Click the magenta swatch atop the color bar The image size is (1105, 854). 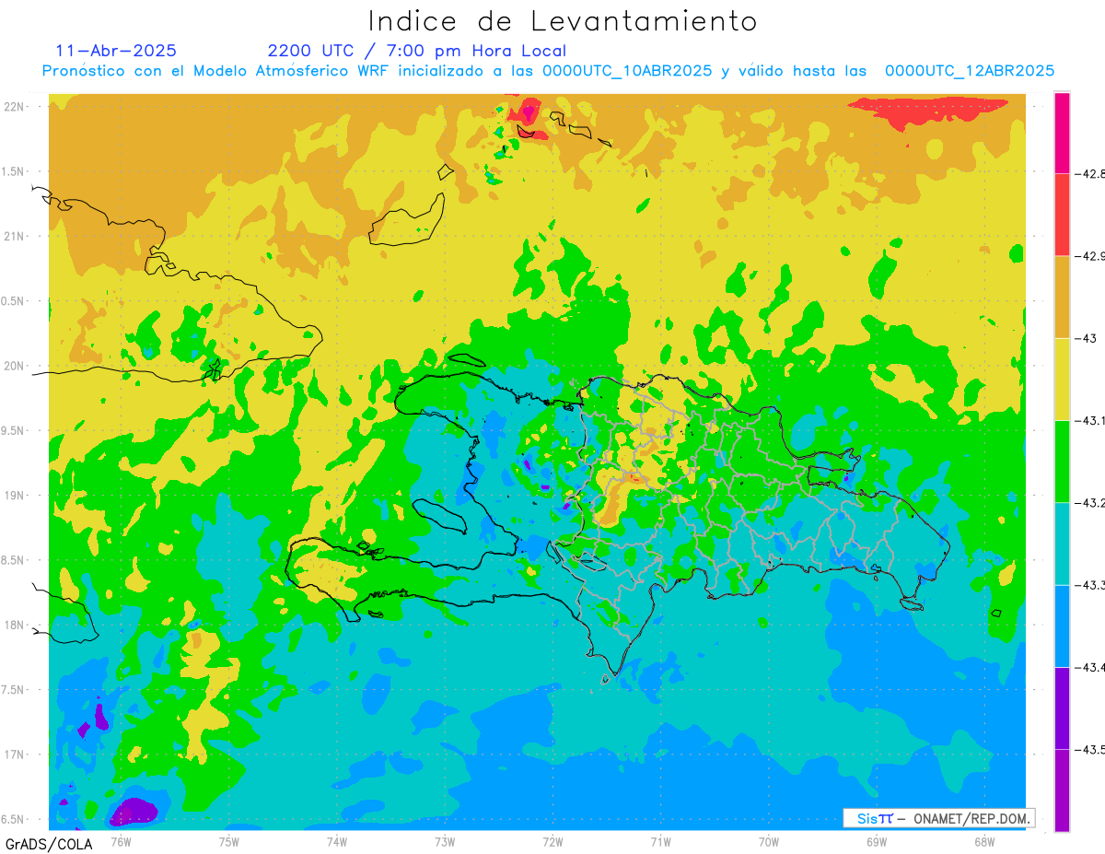point(1062,133)
